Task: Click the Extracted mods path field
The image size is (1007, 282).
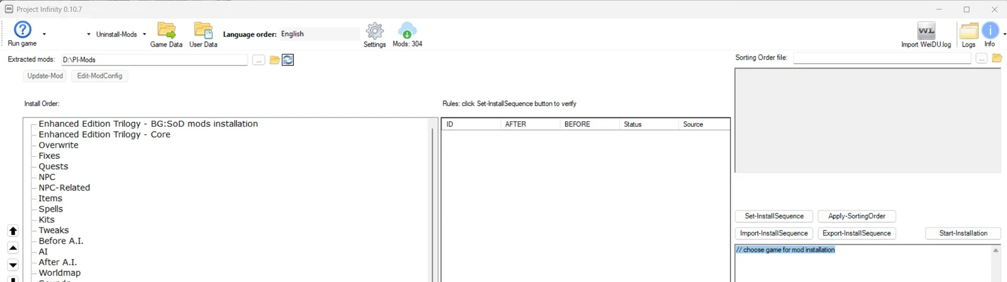Action: 154,60
